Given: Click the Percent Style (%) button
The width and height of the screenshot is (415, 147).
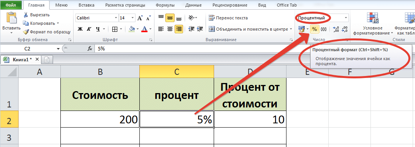Looking at the screenshot, I should (x=314, y=29).
